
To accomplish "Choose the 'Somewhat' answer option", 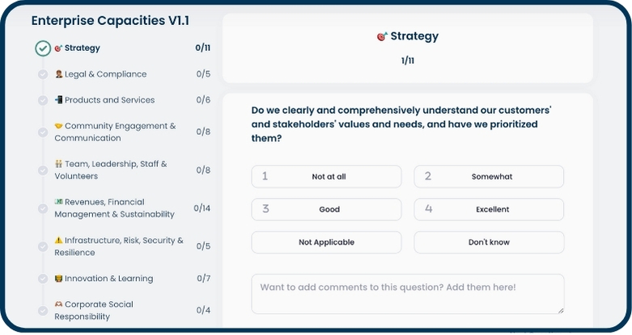I will click(489, 177).
